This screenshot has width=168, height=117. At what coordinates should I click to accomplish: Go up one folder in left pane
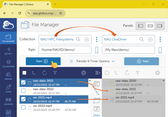(34, 73)
